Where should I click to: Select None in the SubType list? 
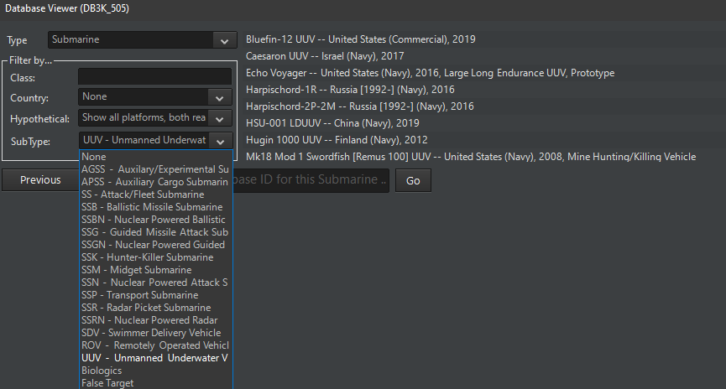(155, 157)
